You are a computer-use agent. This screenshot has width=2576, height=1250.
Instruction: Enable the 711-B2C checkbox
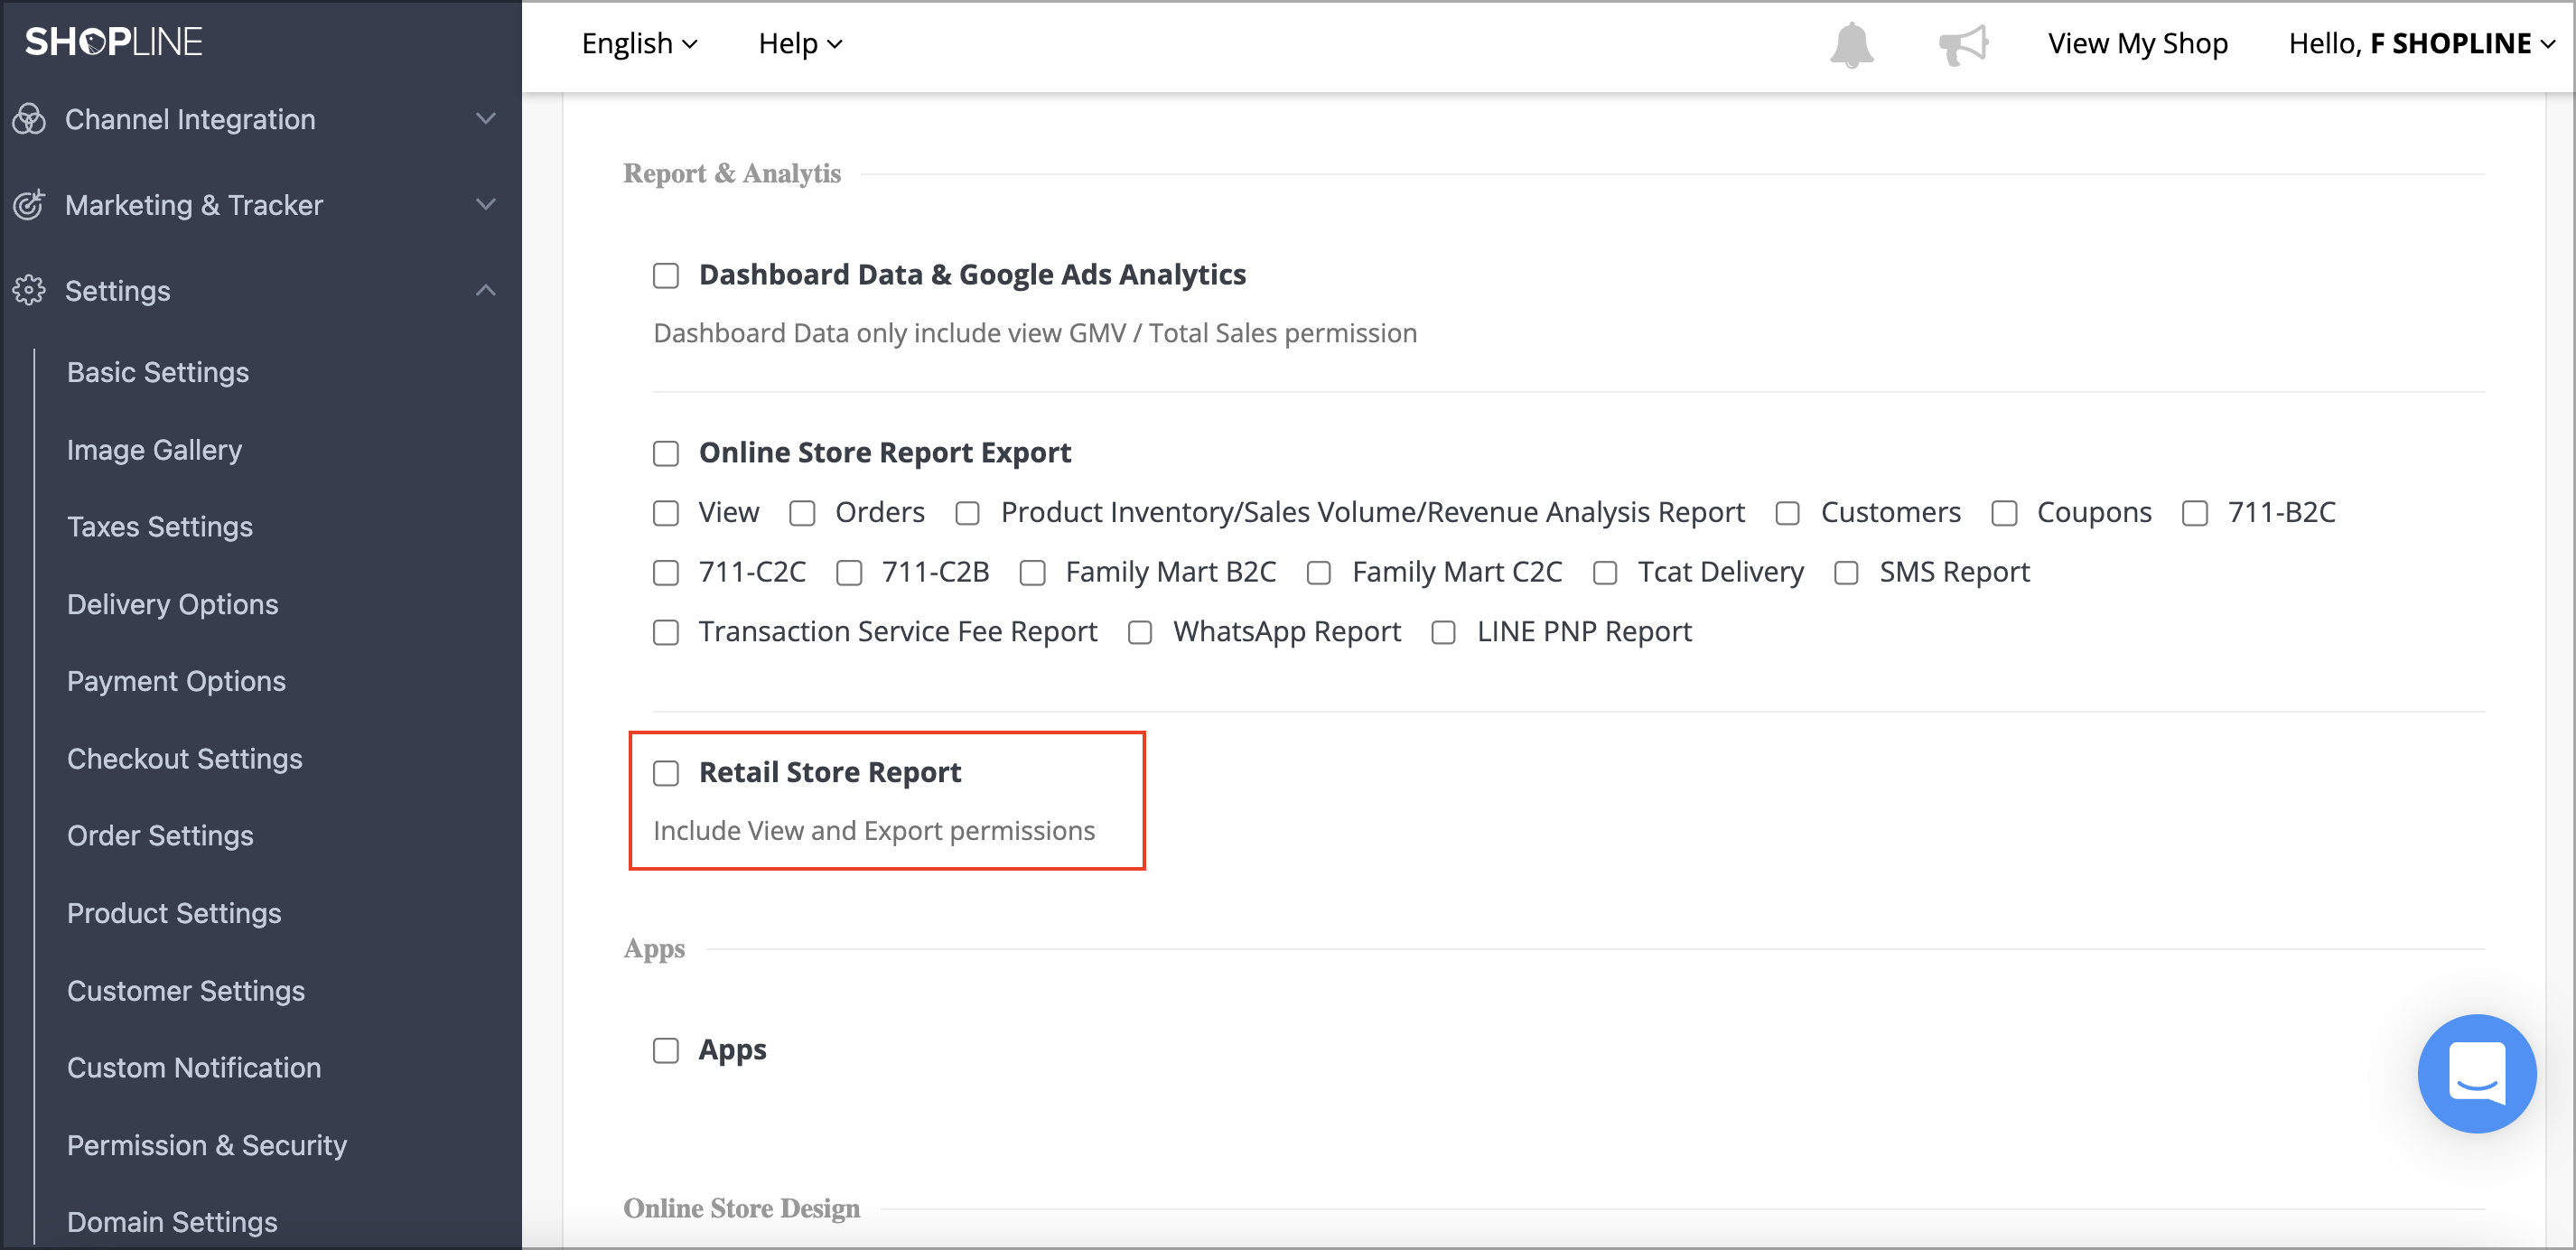coord(2195,513)
